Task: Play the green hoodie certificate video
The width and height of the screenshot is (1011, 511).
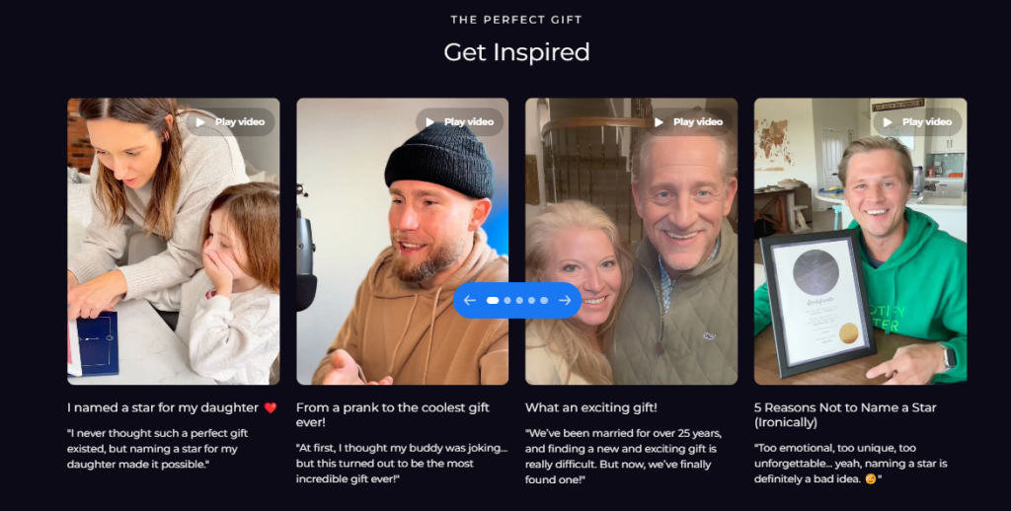Action: [x=917, y=121]
